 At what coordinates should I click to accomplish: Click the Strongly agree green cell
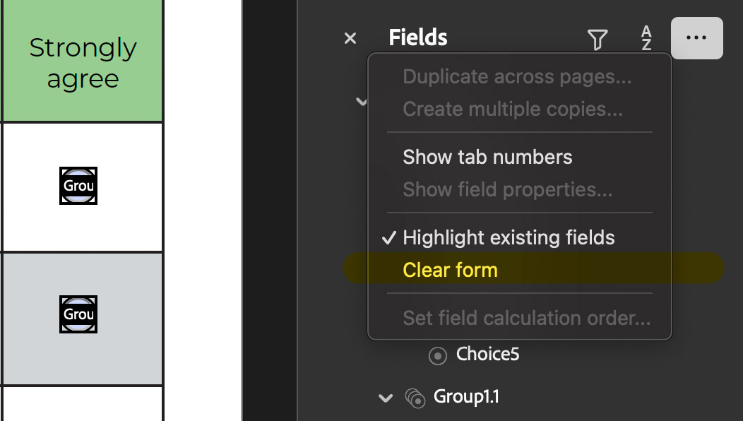(x=82, y=61)
